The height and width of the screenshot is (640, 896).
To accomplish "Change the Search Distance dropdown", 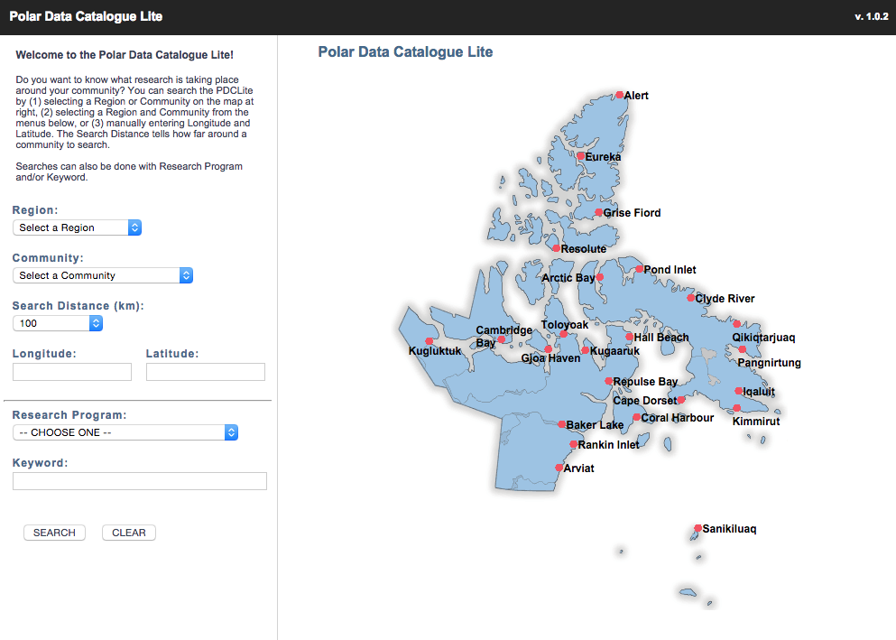I will point(57,322).
